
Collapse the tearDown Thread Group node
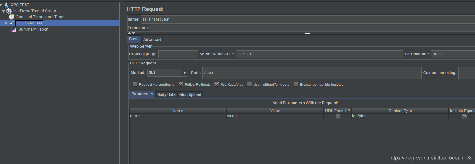4,11
